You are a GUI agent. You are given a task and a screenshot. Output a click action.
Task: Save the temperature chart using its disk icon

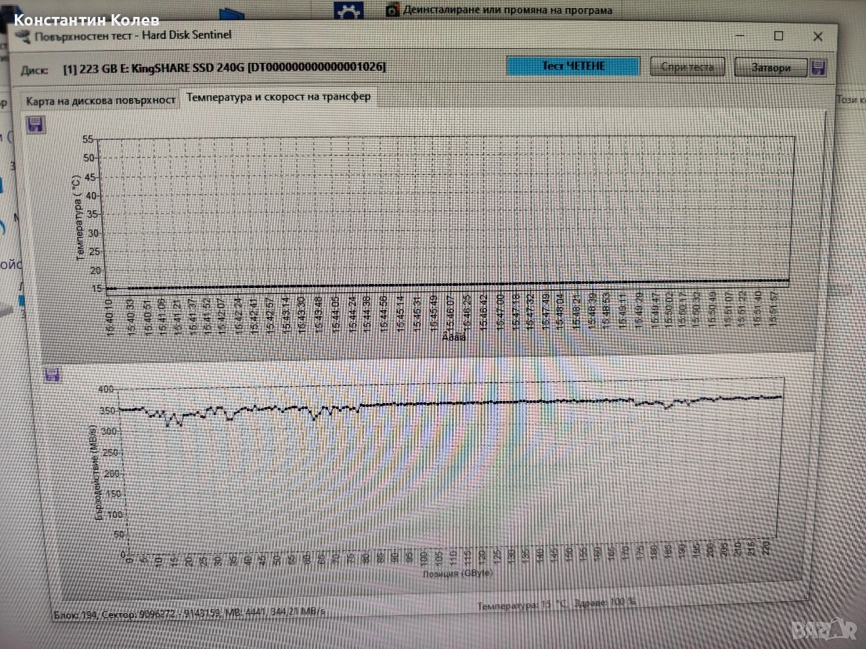(35, 124)
